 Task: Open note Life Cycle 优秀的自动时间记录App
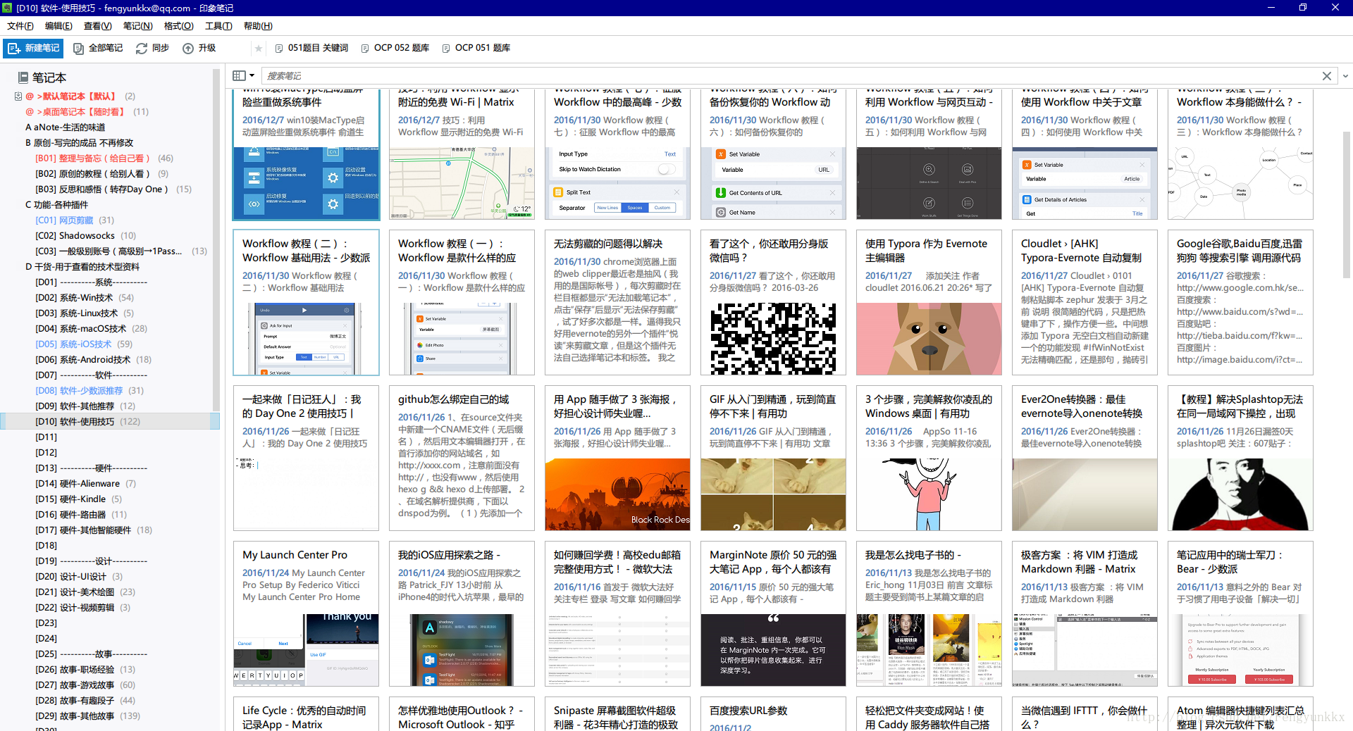(x=306, y=713)
